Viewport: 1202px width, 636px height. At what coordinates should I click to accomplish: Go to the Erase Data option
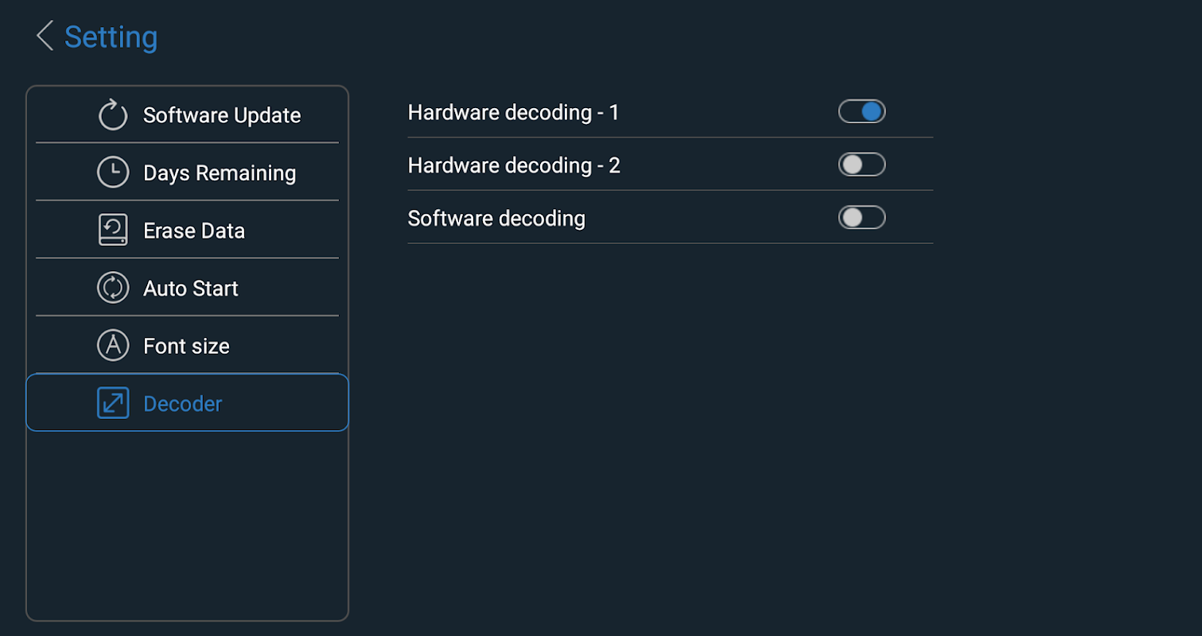point(193,231)
